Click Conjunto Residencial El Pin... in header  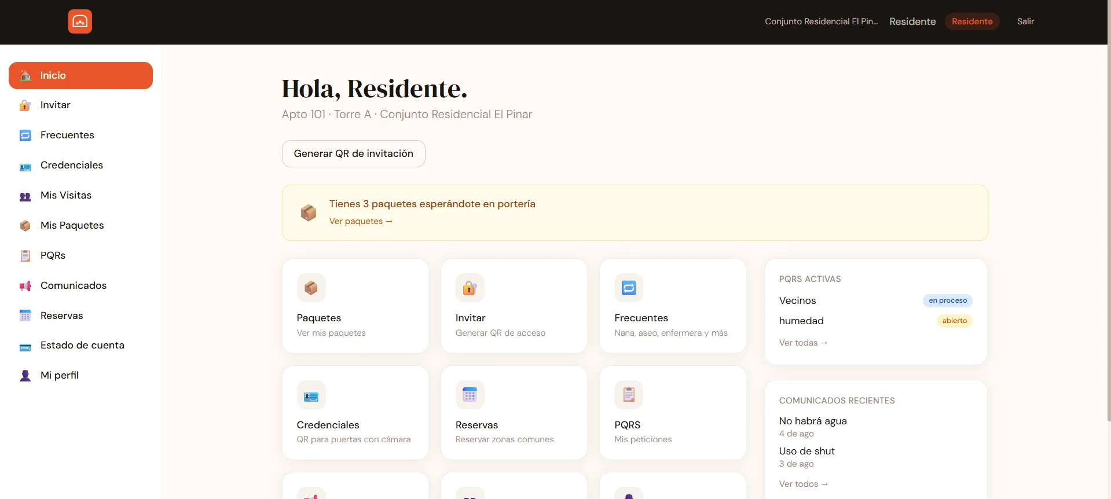tap(822, 21)
